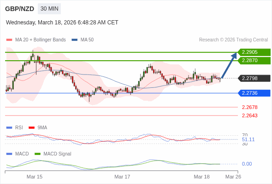Viewport: 272px width, 184px height.
Task: Click the 2.2643 support level value
Action: [249, 115]
